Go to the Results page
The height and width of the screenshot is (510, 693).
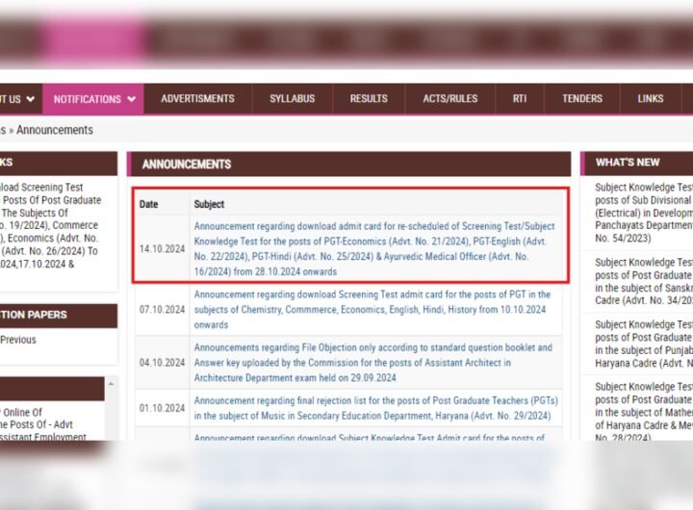pos(369,99)
